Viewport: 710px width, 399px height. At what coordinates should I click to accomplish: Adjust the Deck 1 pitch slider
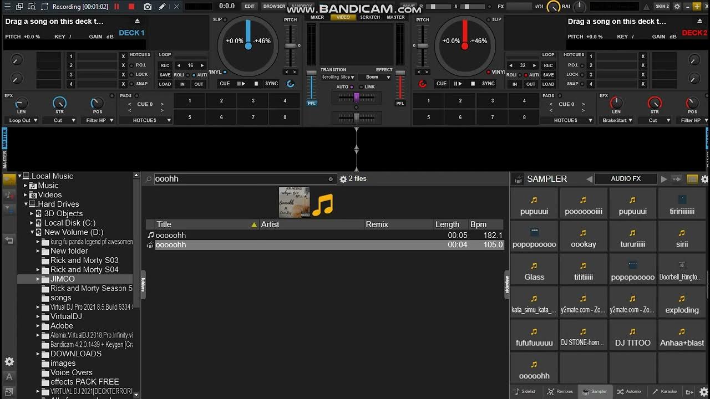coord(290,46)
